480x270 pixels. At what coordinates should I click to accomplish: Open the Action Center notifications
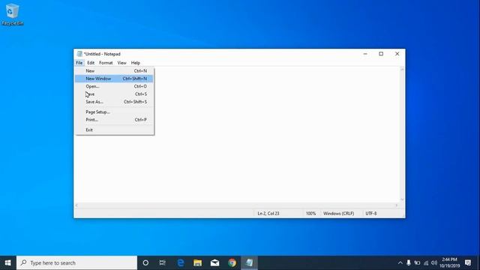click(468, 262)
